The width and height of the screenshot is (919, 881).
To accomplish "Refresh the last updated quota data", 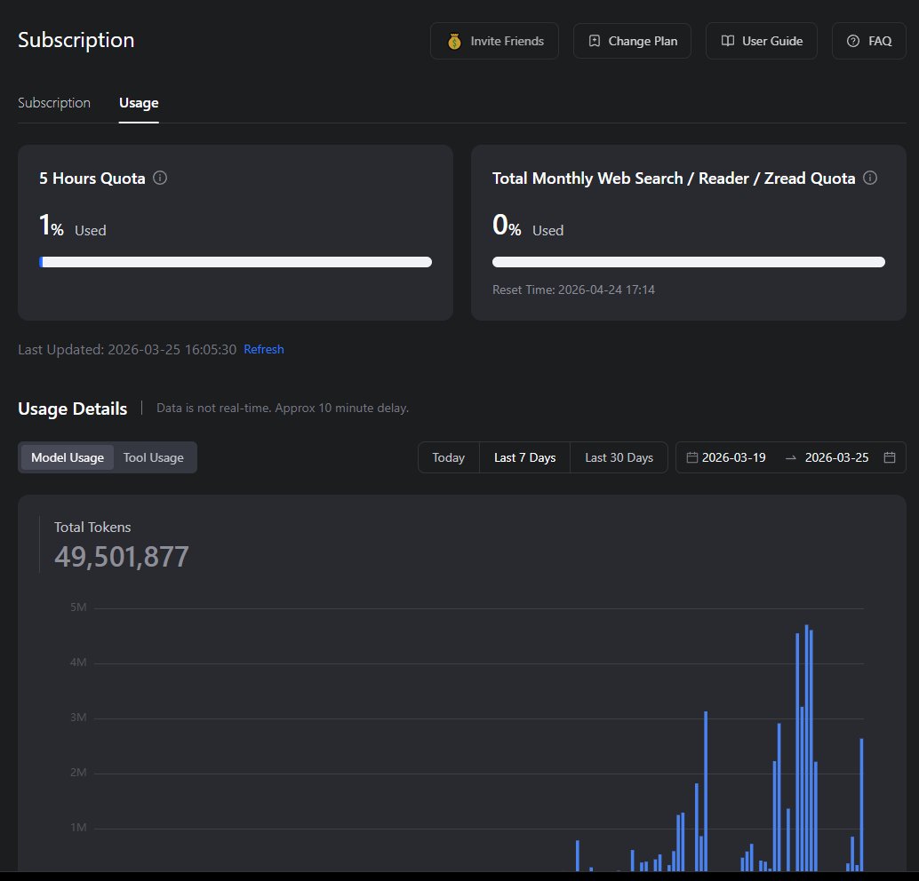I will coord(264,349).
